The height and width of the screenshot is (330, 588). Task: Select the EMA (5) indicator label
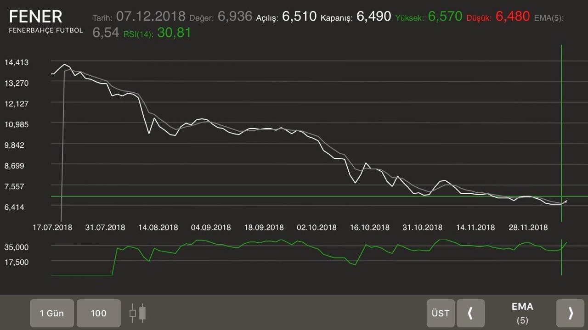click(522, 313)
